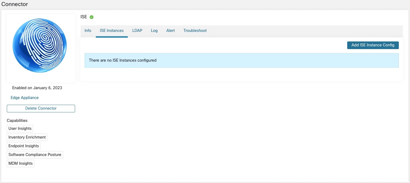Click the Software Compliance Posture capability tag

(x=35, y=155)
